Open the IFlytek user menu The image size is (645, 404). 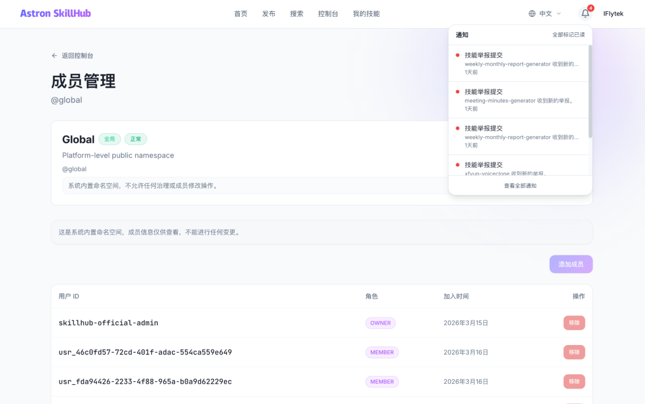click(x=613, y=14)
